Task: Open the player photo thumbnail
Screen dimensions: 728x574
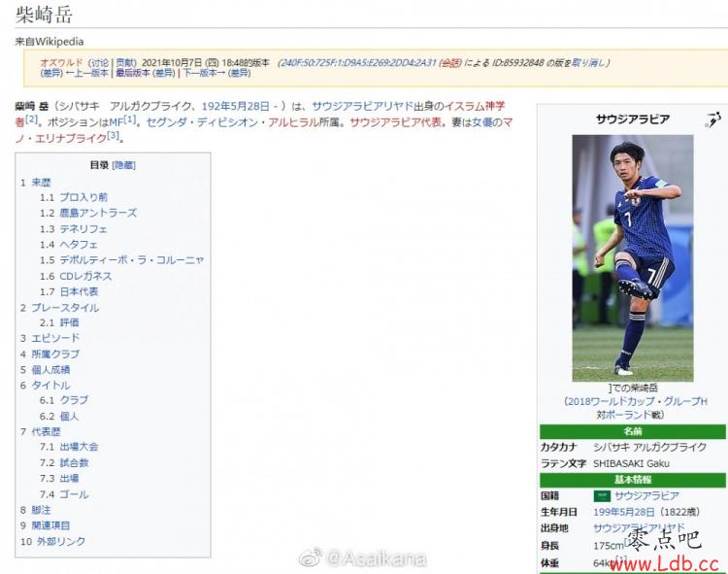Action: click(632, 258)
